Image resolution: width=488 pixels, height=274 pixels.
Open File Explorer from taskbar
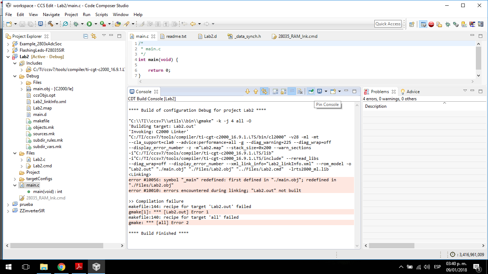point(44,267)
